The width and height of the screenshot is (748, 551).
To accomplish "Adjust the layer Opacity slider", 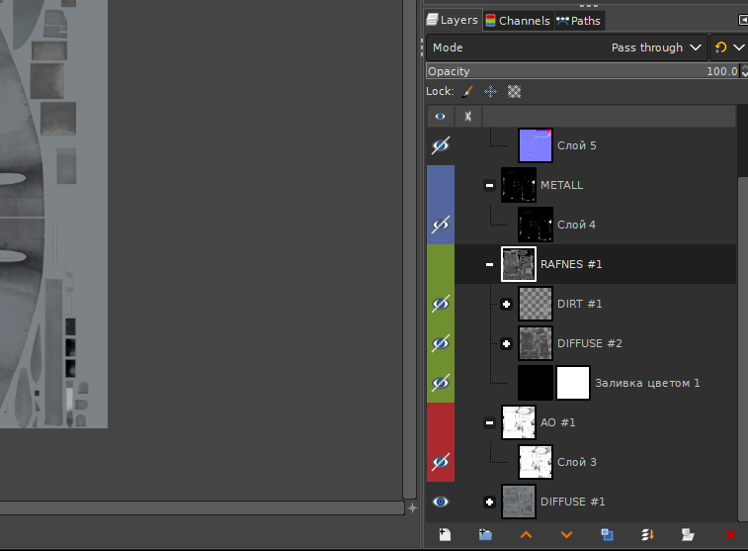I will [583, 71].
